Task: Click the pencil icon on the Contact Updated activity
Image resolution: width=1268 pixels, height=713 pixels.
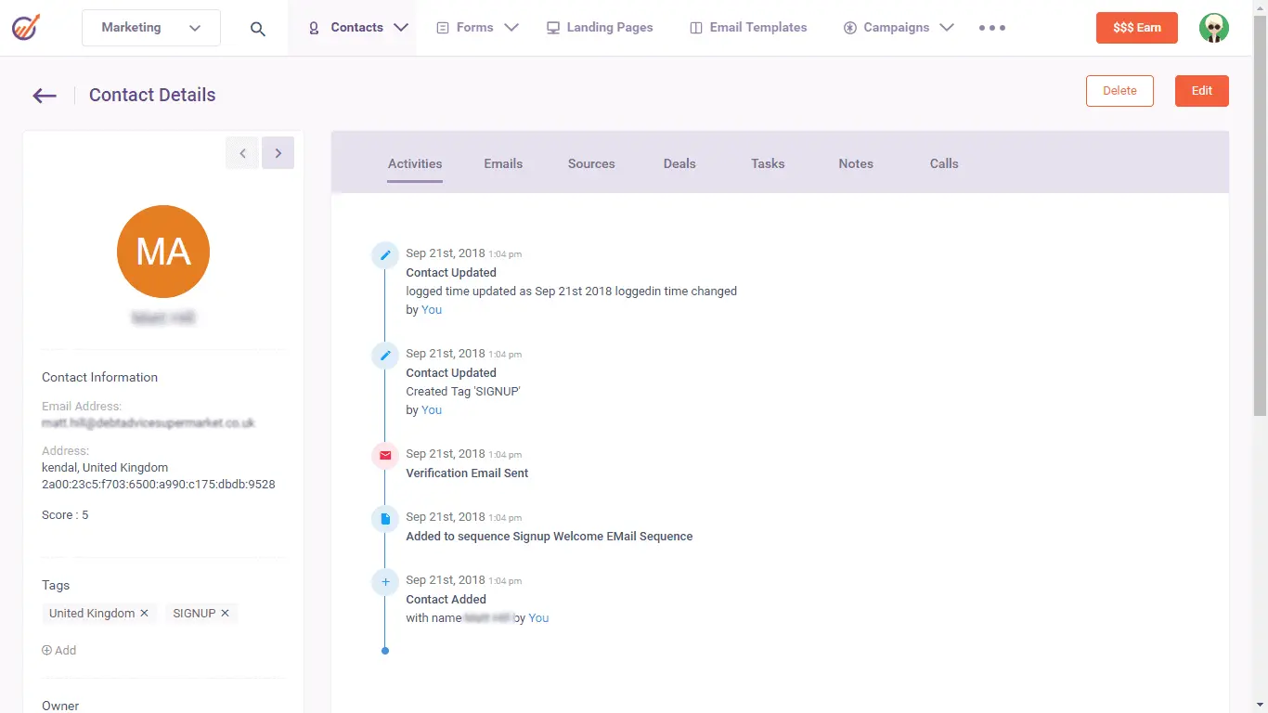Action: 385,253
